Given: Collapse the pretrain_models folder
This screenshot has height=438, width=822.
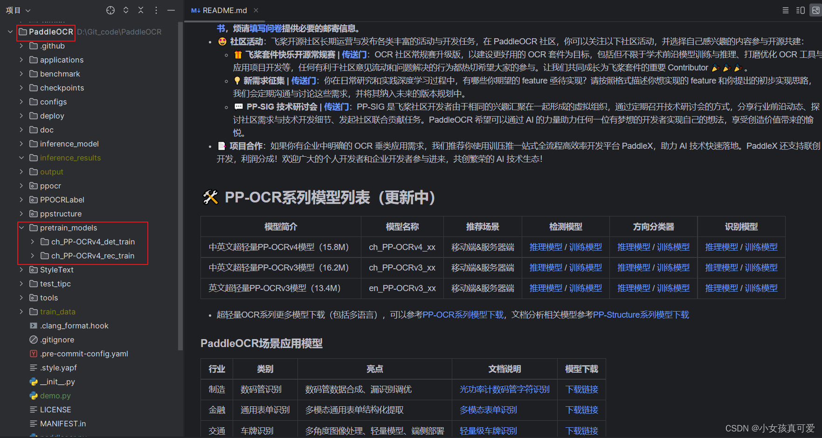Looking at the screenshot, I should (21, 228).
